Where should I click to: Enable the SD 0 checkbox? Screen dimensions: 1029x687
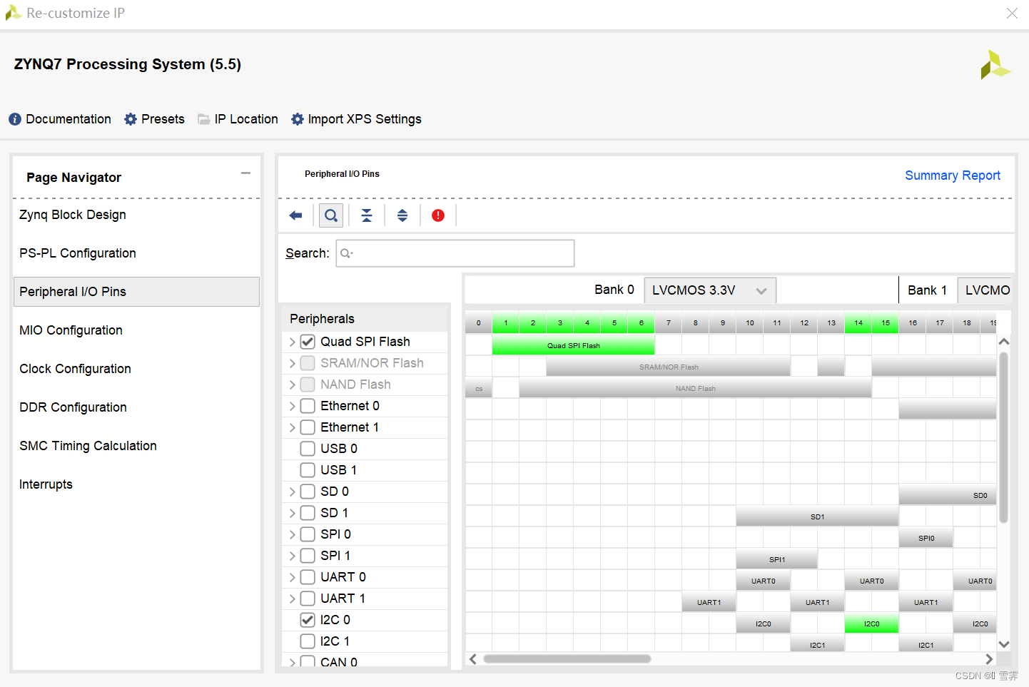click(x=308, y=492)
